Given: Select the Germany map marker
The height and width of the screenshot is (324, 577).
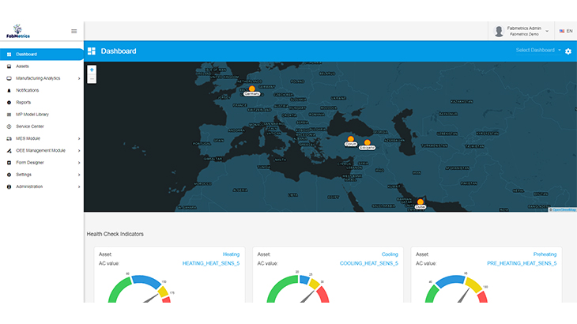Looking at the screenshot, I should [x=251, y=89].
